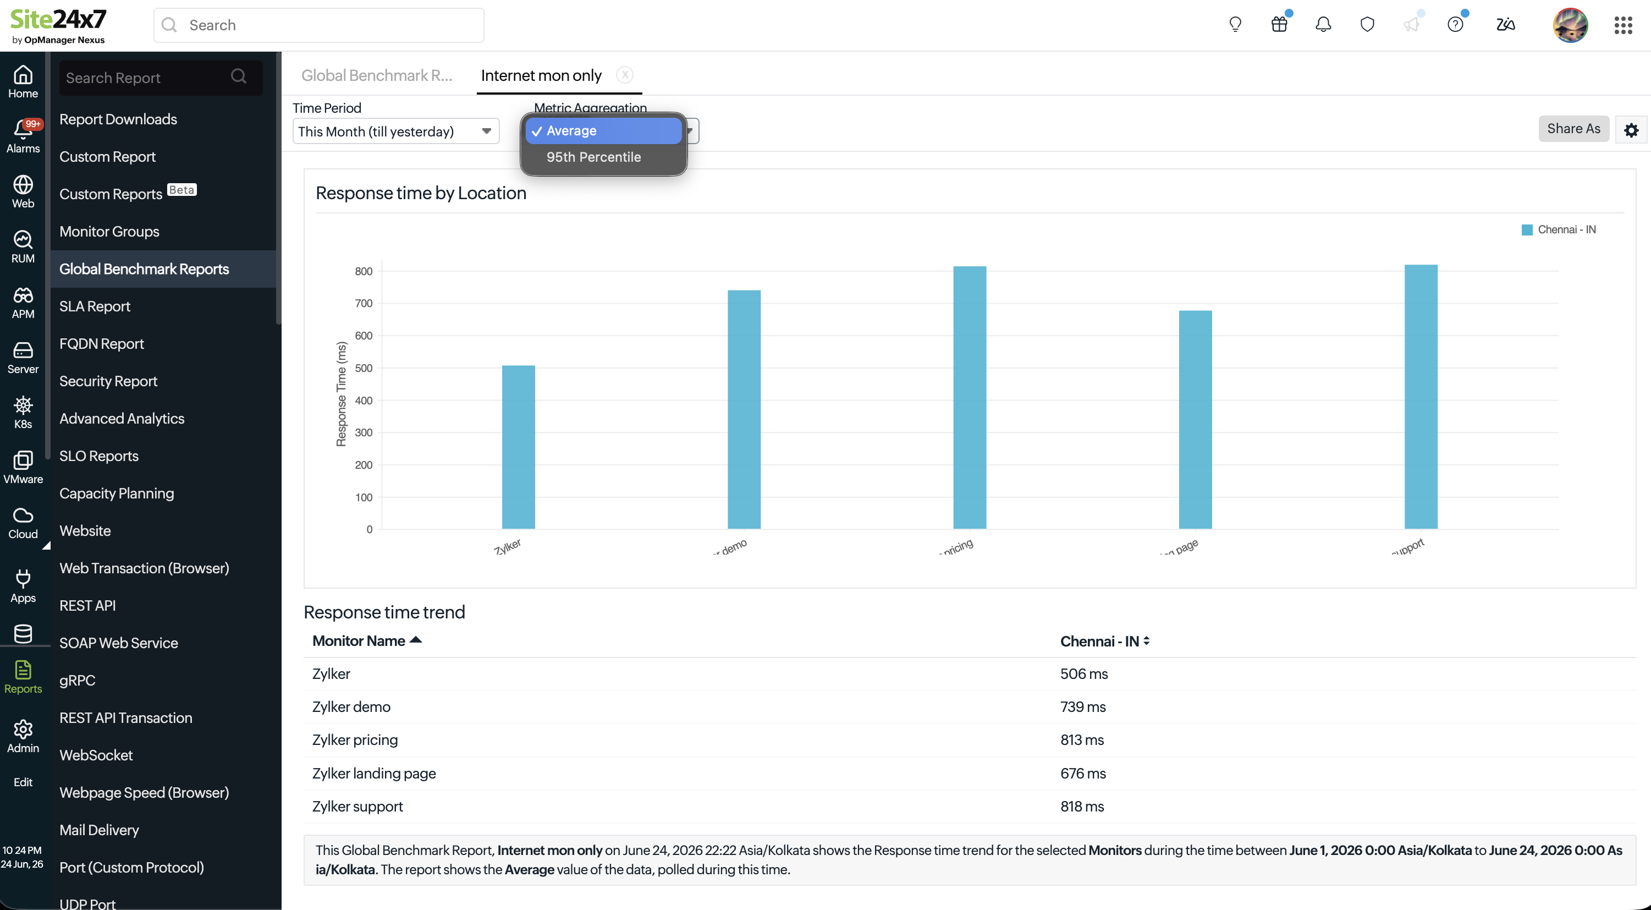The width and height of the screenshot is (1651, 910).
Task: Open the Server section
Action: tap(23, 357)
